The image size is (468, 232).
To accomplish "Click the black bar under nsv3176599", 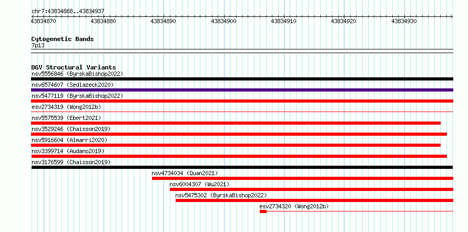I will coord(242,167).
